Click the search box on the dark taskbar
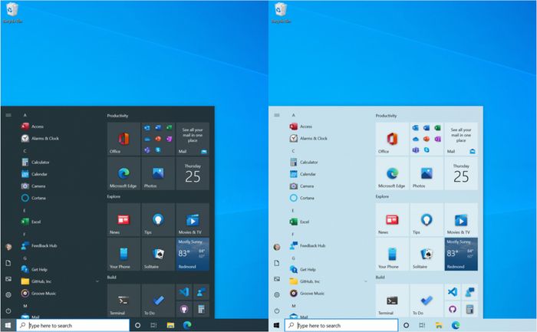Image resolution: width=537 pixels, height=332 pixels. pyautogui.click(x=73, y=325)
